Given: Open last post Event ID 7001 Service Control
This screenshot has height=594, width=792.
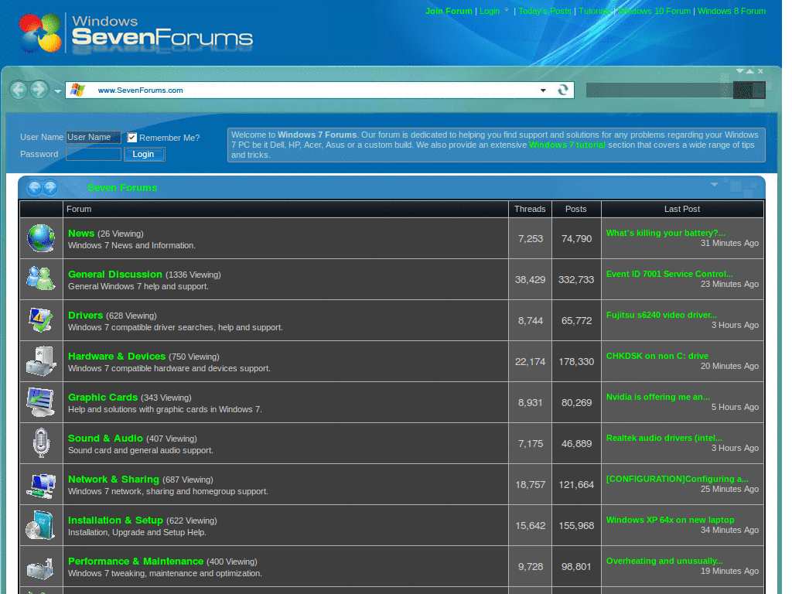Looking at the screenshot, I should pyautogui.click(x=670, y=274).
